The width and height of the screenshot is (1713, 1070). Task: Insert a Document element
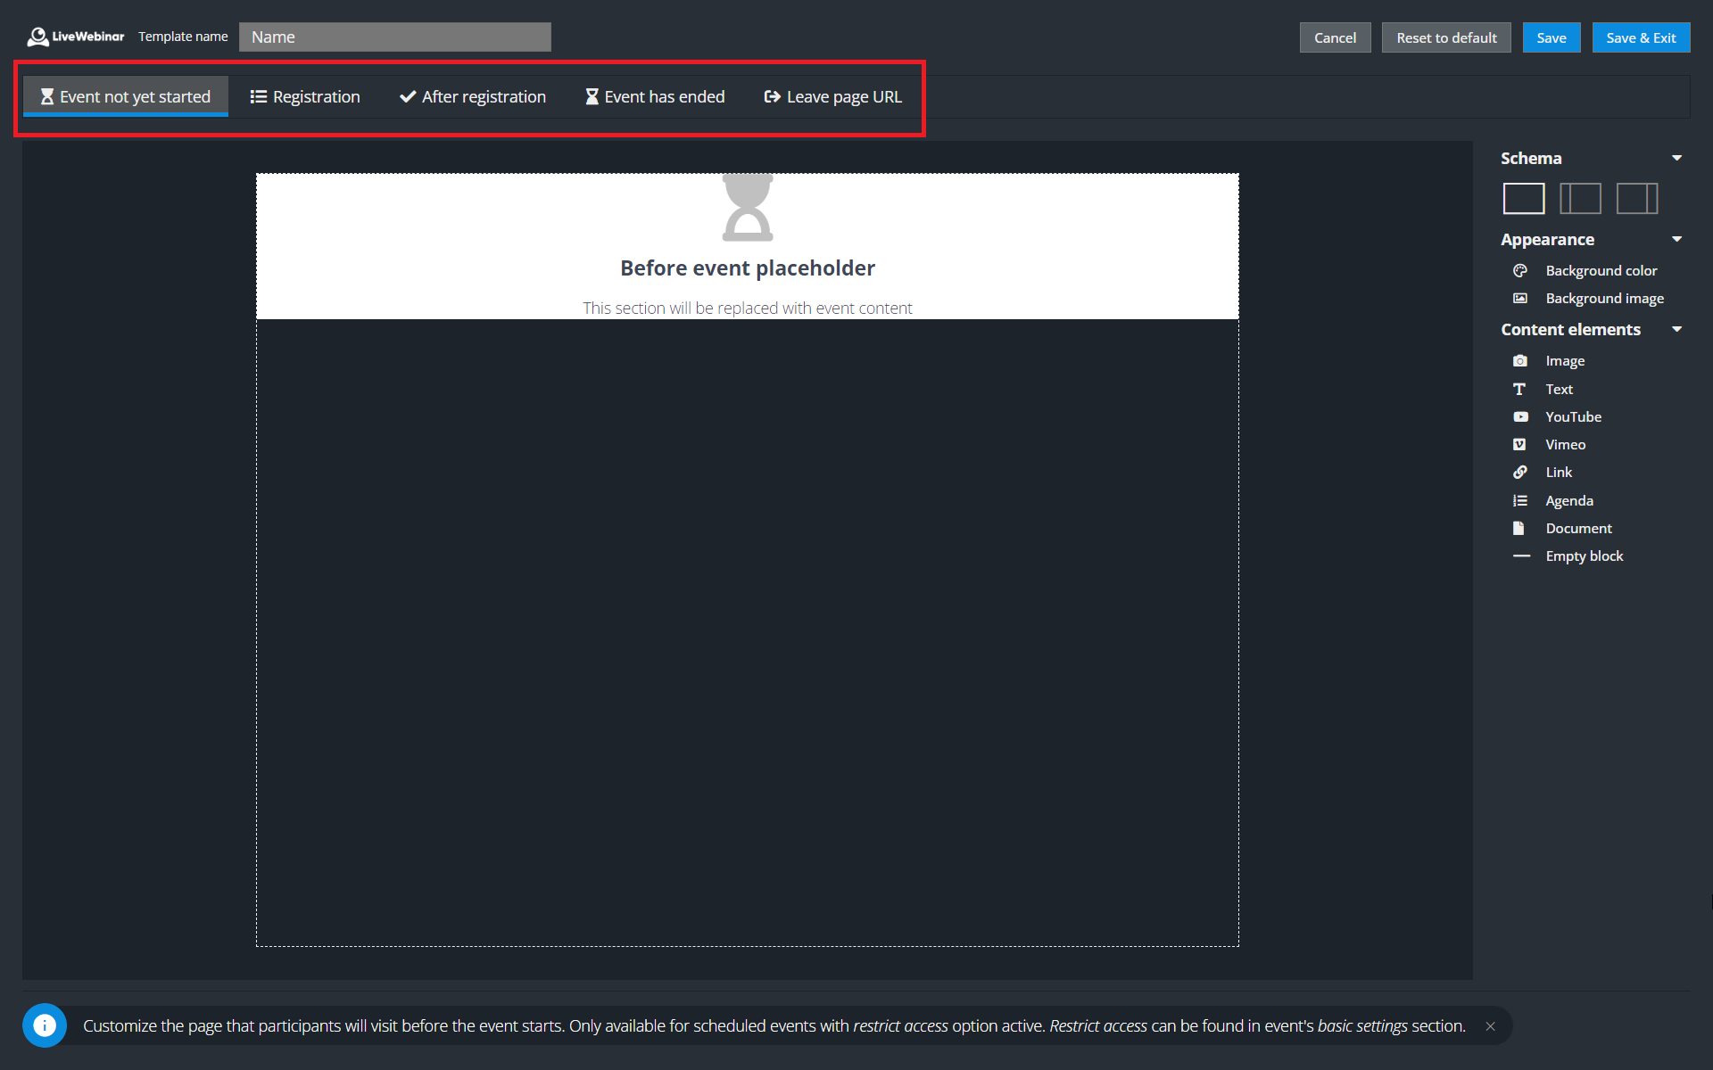point(1578,528)
